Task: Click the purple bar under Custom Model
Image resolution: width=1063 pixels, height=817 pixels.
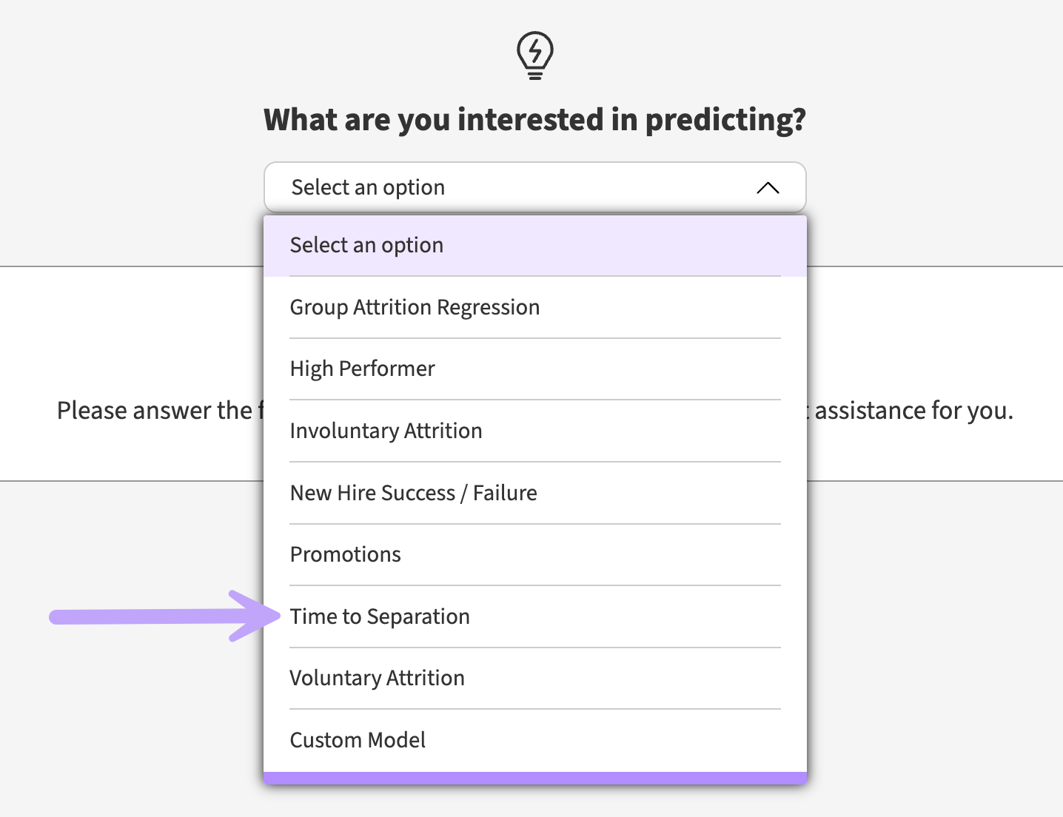Action: click(534, 778)
